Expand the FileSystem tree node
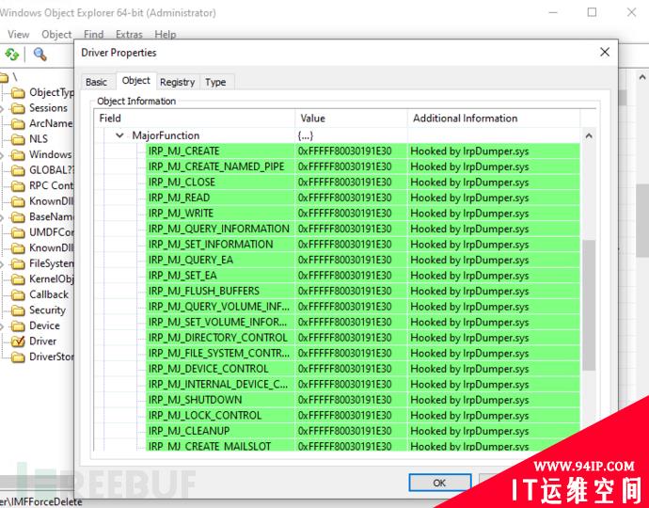649x508 pixels. [2, 264]
